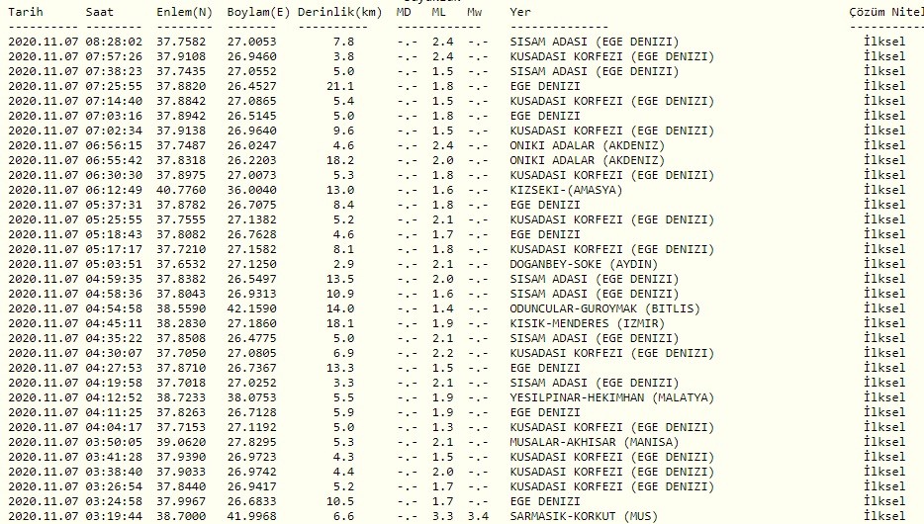Click the Yer column header
Image resolution: width=924 pixels, height=524 pixels.
520,11
